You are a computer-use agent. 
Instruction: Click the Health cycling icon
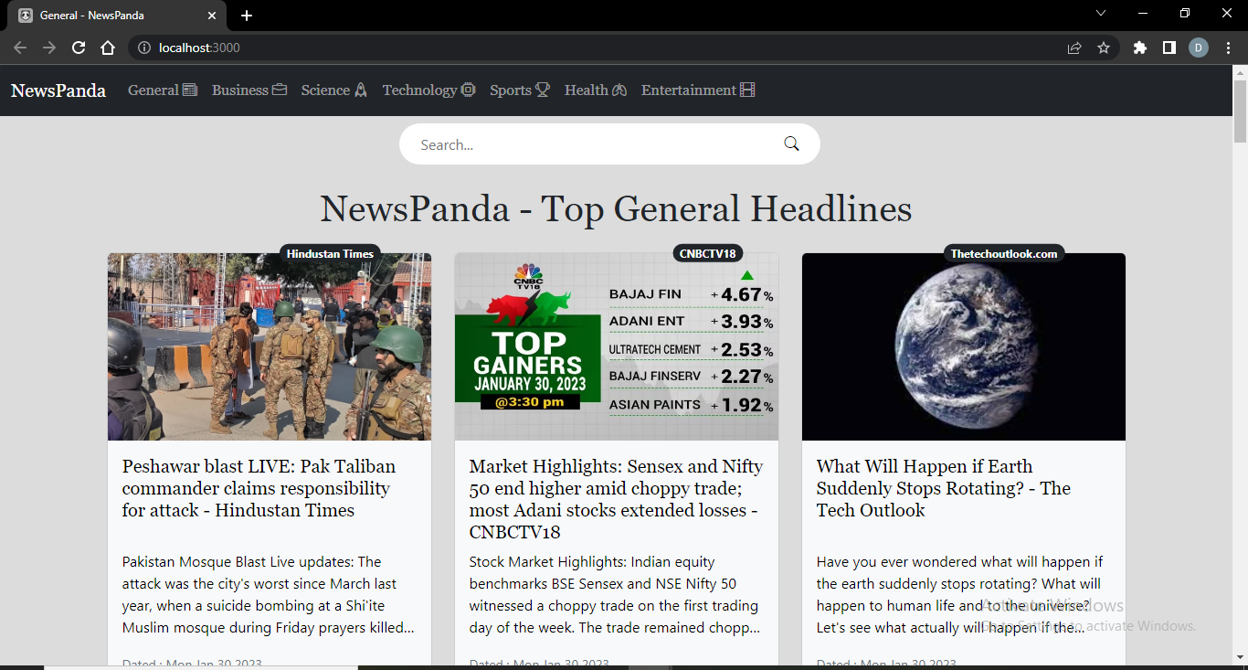tap(619, 89)
